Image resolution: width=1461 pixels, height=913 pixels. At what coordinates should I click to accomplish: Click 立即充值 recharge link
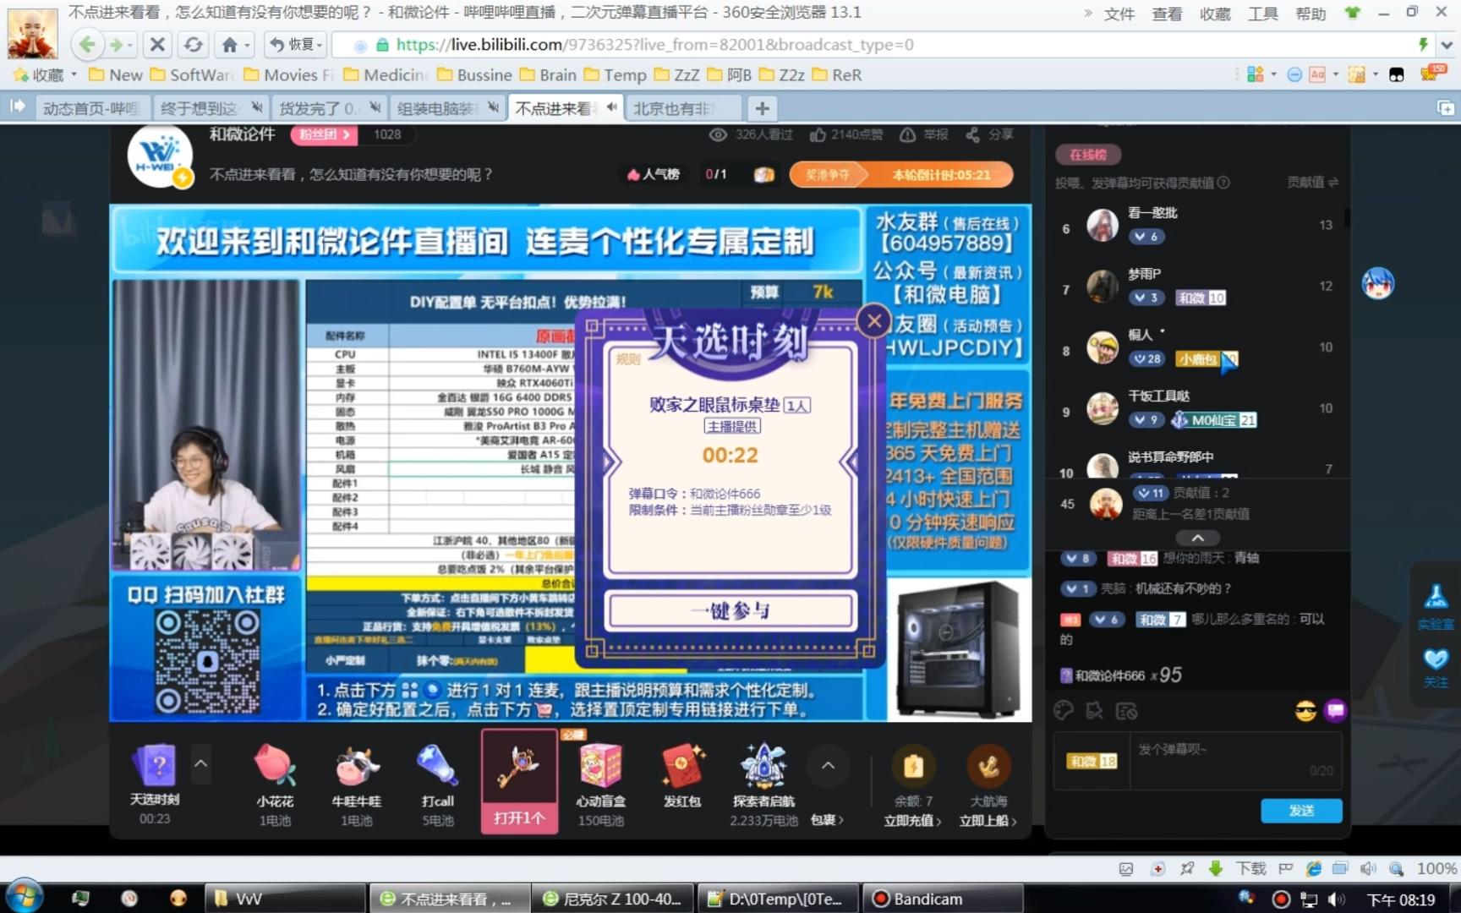[x=912, y=820]
